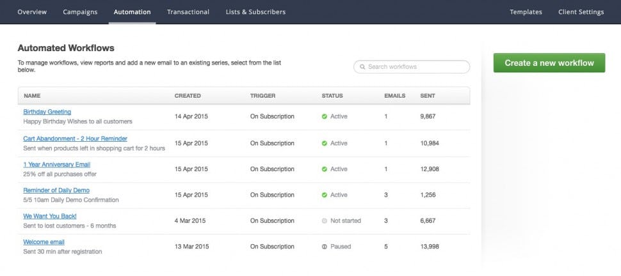Click grey Not started status icon
Image resolution: width=621 pixels, height=276 pixels.
[x=325, y=221]
